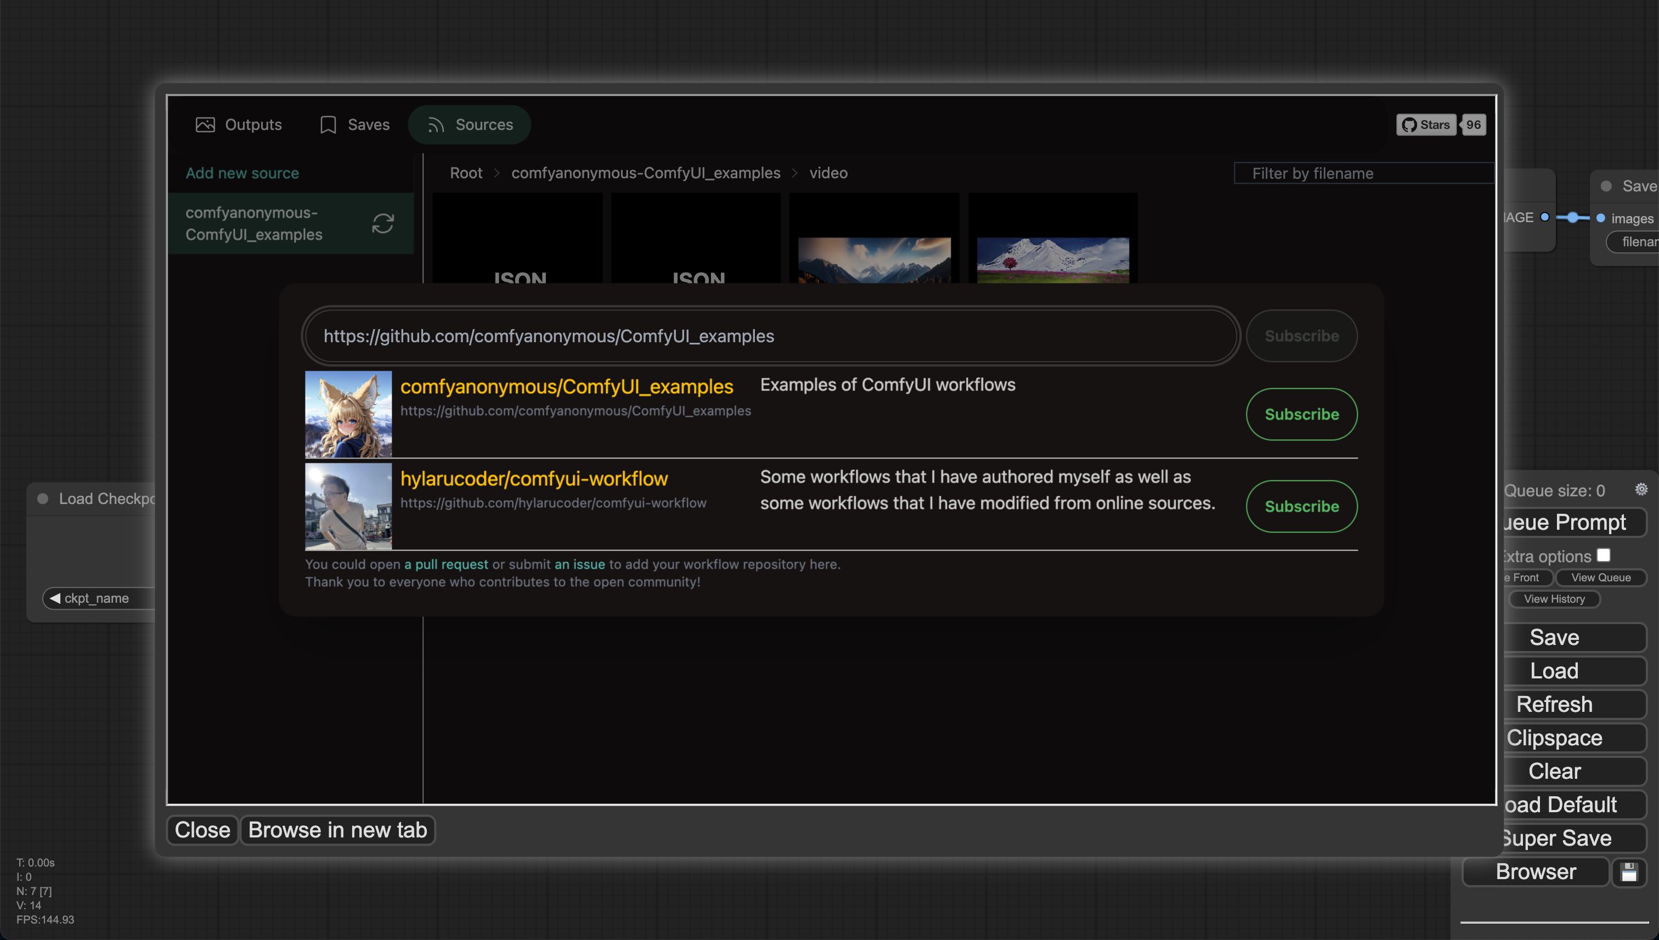Click the fox-girl avatar of ComfyUI_examples

click(348, 414)
